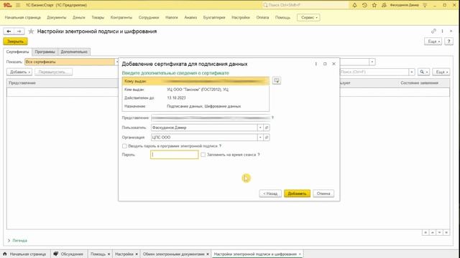This screenshot has height=258, width=460.
Task: Click the Состояние заявления column header
Action: [419, 83]
